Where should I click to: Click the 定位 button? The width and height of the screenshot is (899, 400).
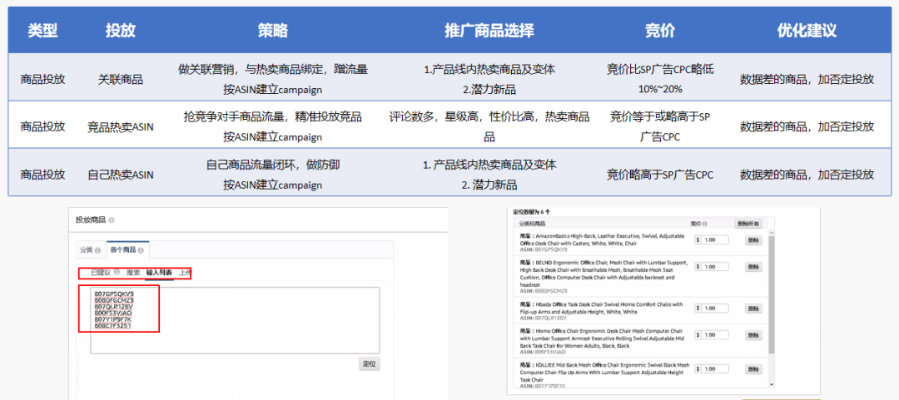[x=370, y=364]
